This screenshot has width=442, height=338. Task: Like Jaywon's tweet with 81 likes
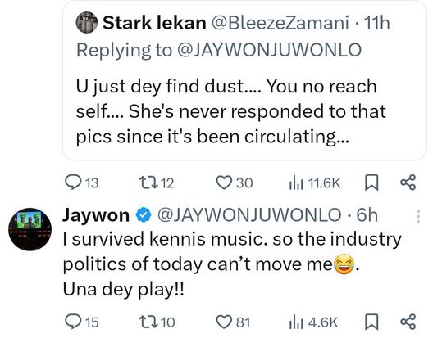click(233, 322)
